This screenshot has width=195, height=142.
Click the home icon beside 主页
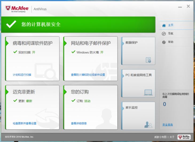click(164, 25)
